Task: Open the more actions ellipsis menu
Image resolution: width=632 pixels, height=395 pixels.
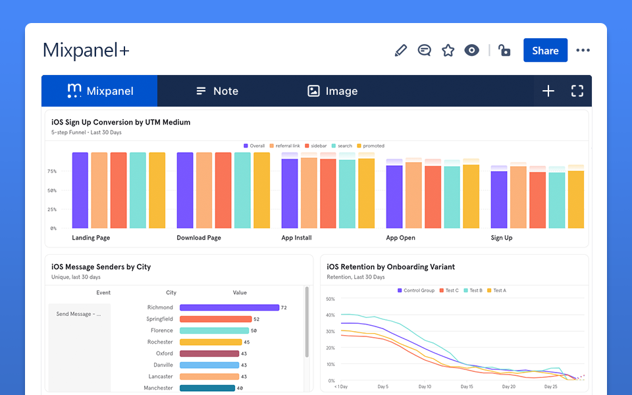Action: coord(583,51)
